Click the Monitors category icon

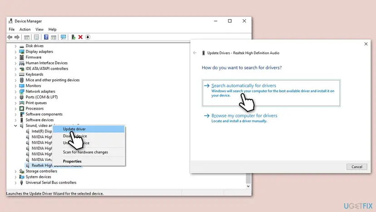(22, 86)
